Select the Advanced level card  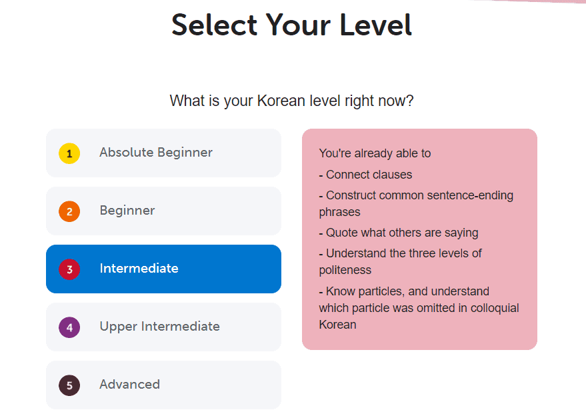tap(163, 385)
